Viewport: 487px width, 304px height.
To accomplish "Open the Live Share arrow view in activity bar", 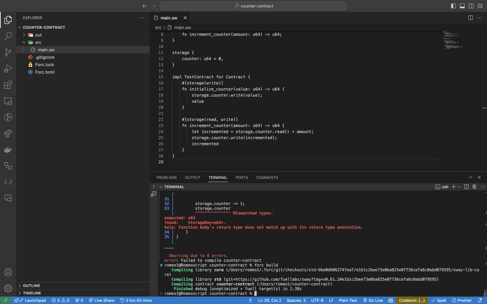I will (x=8, y=133).
